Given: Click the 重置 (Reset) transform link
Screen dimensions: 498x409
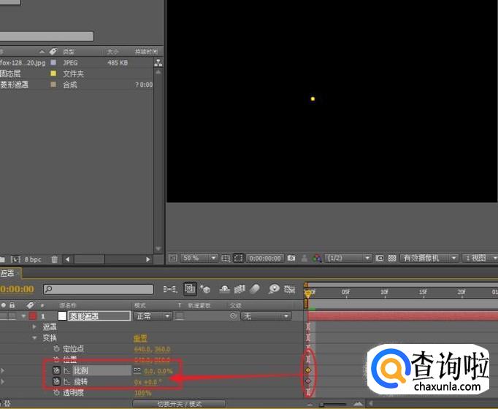Looking at the screenshot, I should (141, 338).
